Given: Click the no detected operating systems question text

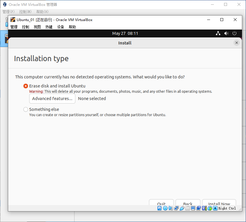Looking at the screenshot, I should click(x=100, y=77).
